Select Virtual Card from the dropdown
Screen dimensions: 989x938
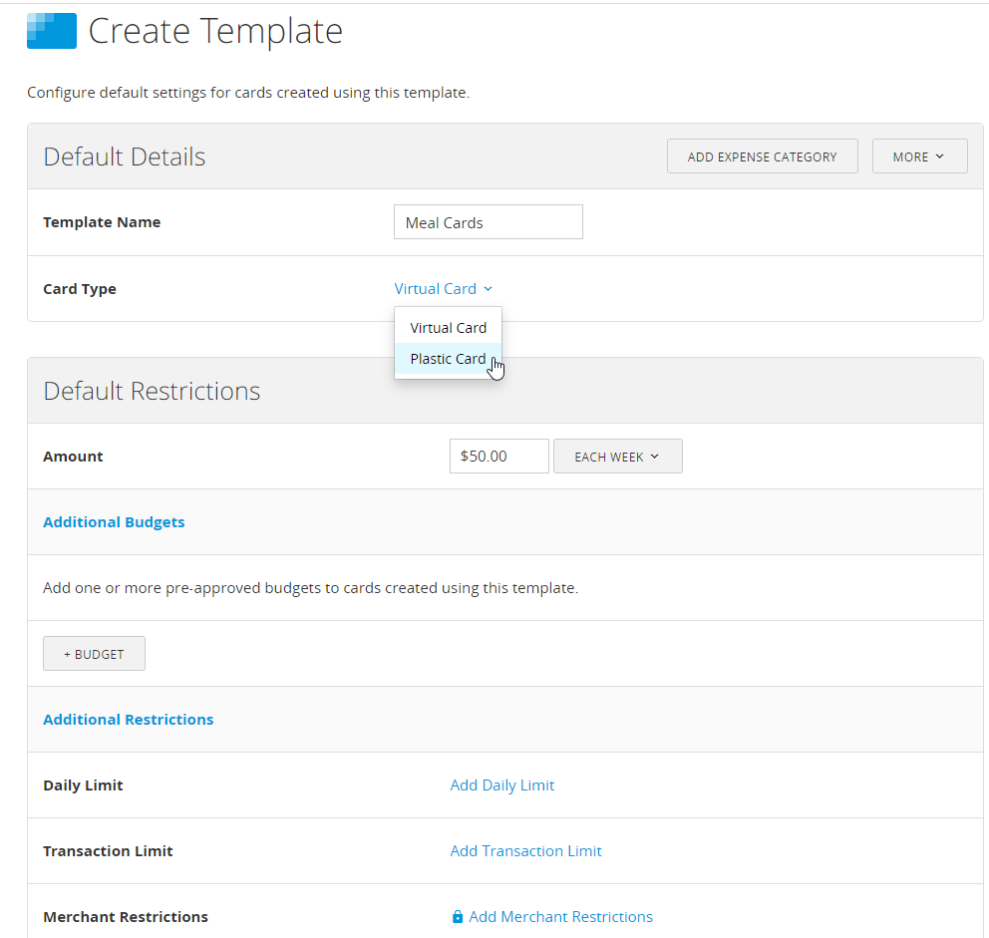click(x=448, y=327)
